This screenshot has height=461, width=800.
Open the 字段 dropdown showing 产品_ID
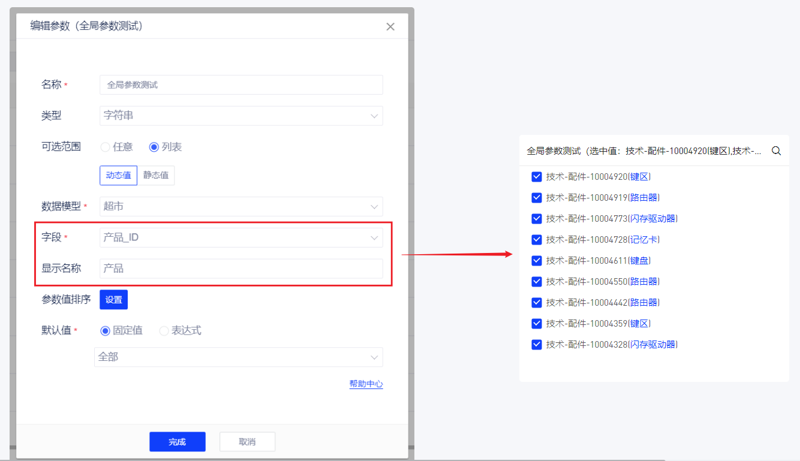click(241, 237)
